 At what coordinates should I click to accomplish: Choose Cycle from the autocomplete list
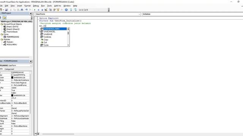pos(53,45)
